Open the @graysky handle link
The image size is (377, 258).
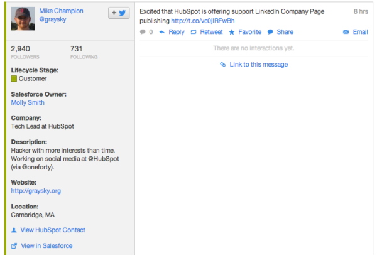click(53, 19)
